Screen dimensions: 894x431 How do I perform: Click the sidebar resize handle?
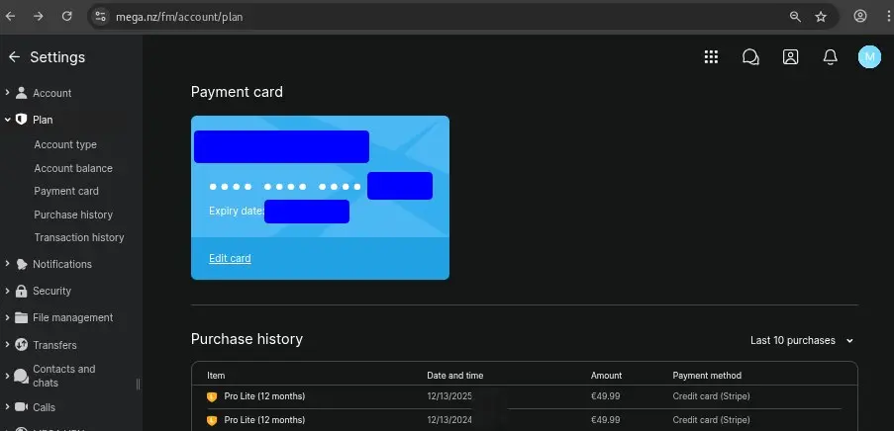pyautogui.click(x=138, y=385)
